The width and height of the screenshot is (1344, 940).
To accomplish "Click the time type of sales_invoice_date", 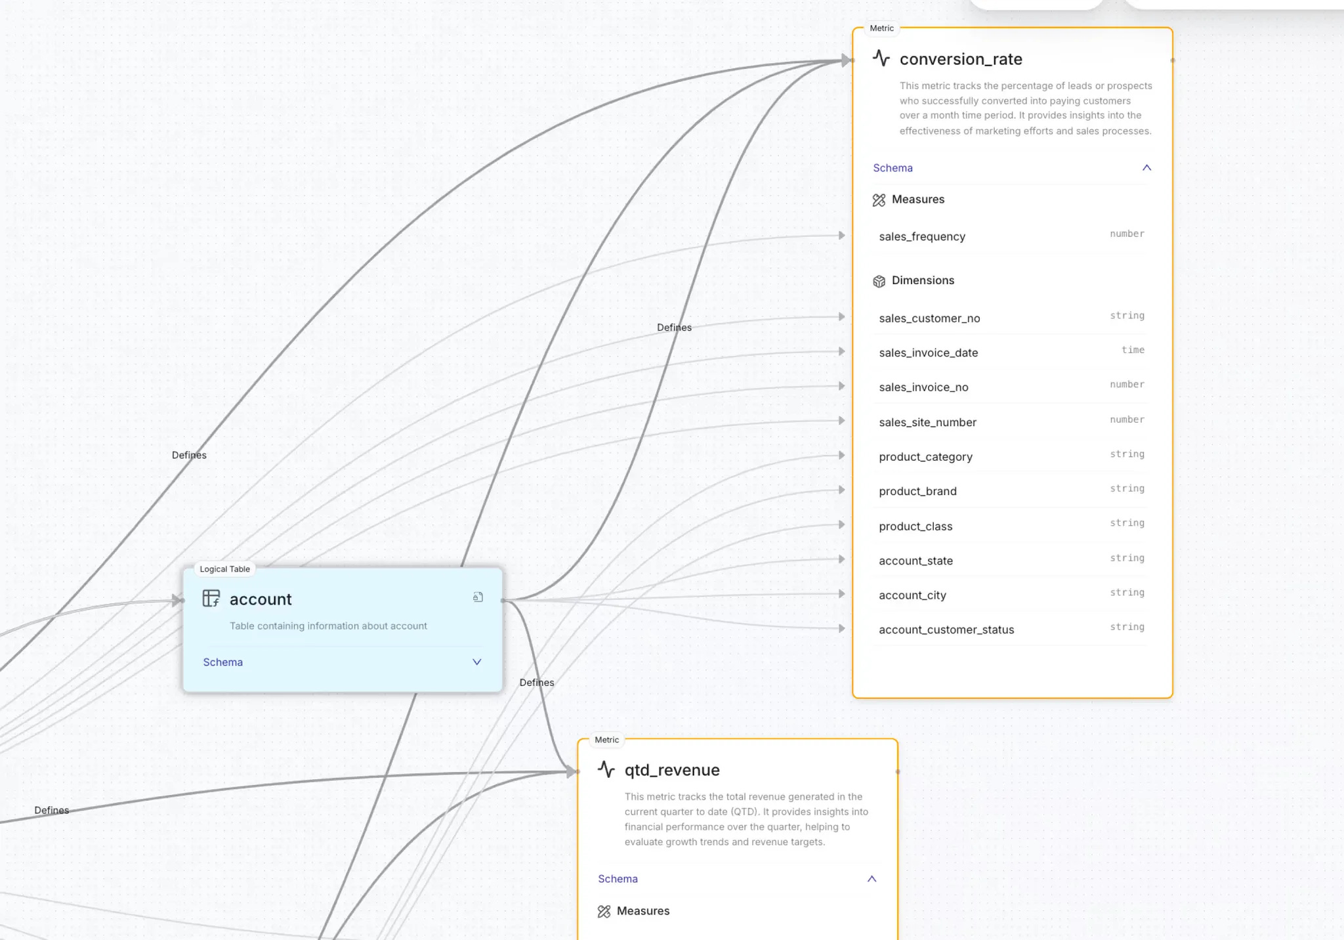I will (x=1133, y=350).
